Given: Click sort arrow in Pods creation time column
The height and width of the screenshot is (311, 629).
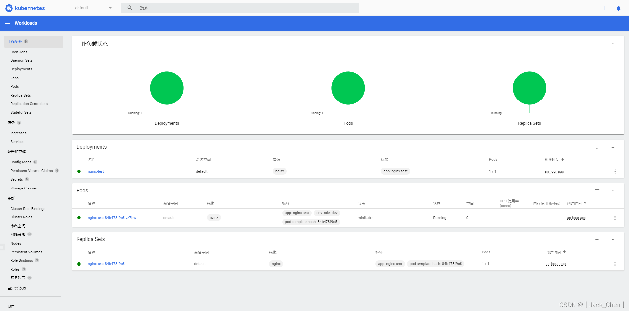Looking at the screenshot, I should (x=585, y=203).
